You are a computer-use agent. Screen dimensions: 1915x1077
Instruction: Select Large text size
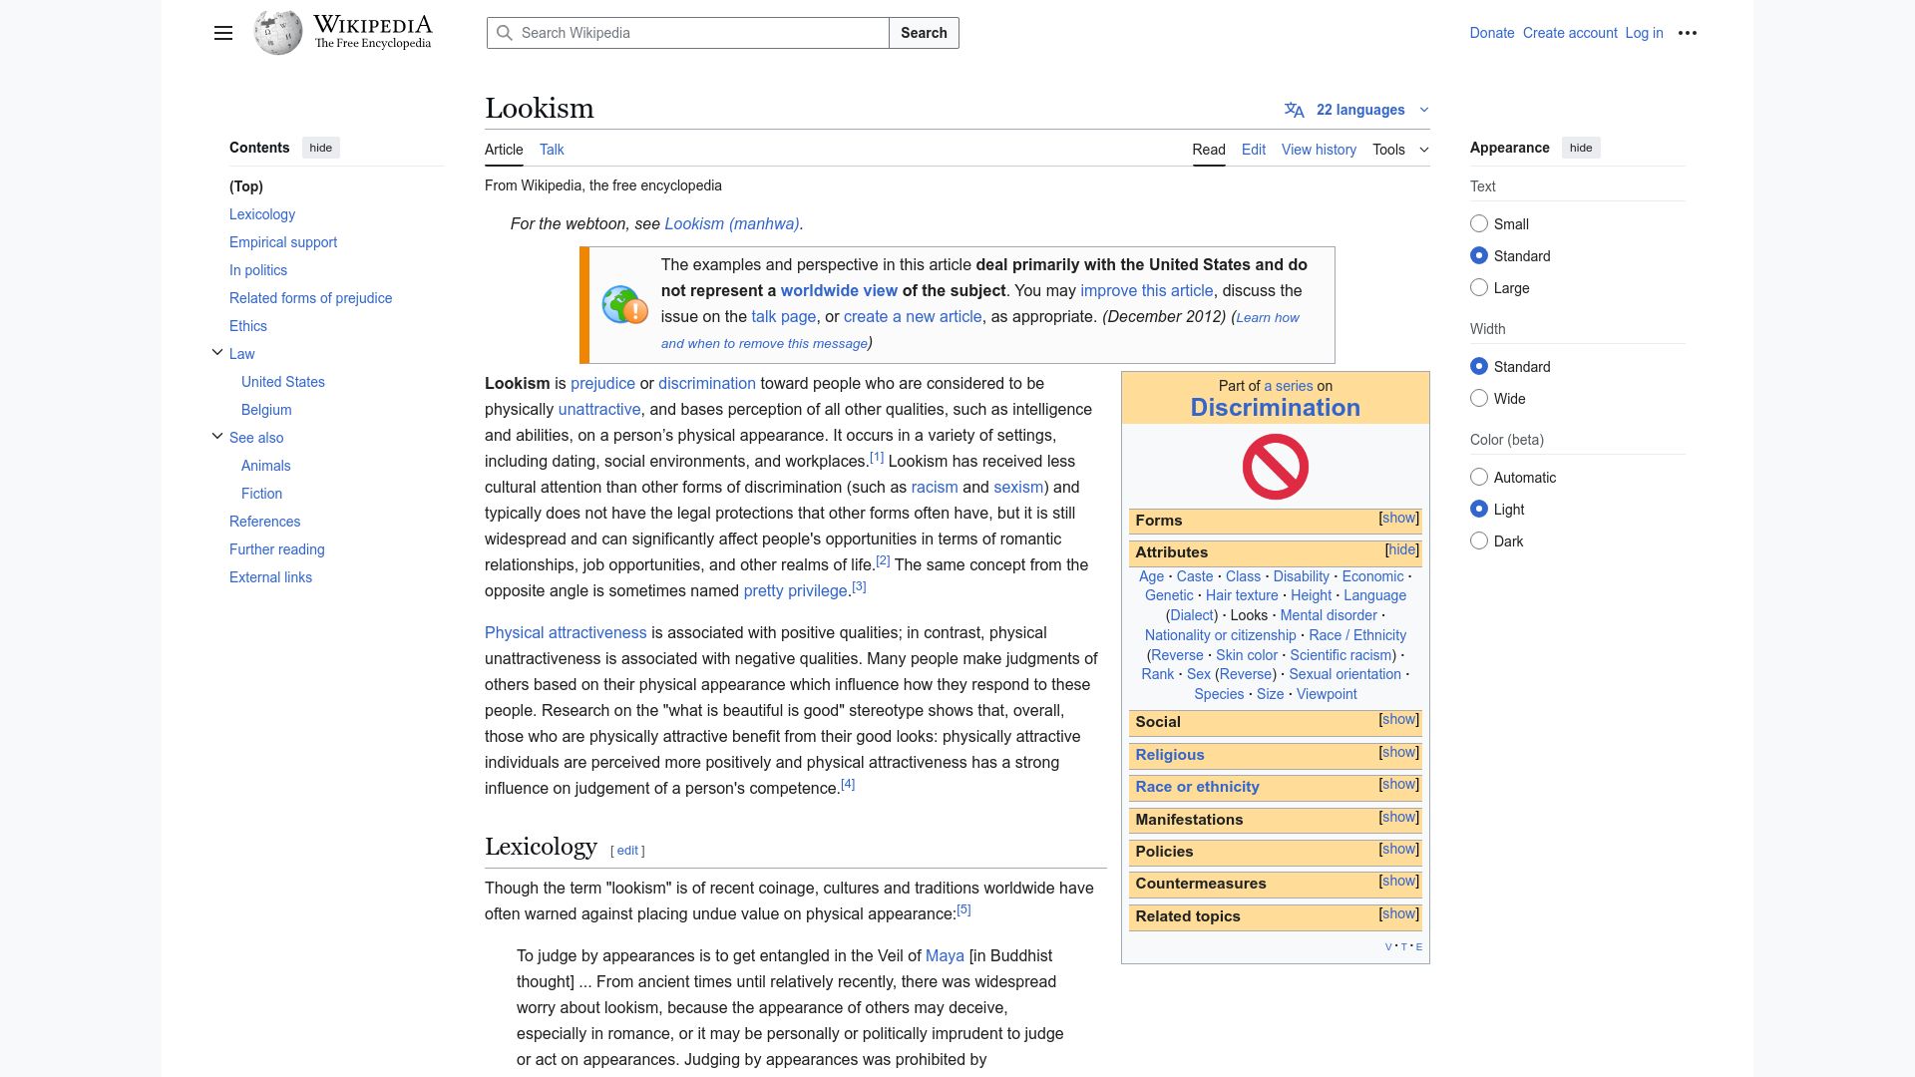coord(1479,288)
